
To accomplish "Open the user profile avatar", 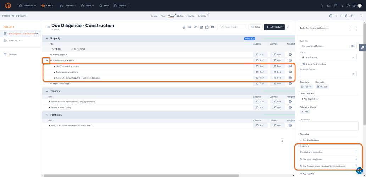I will tap(360, 6).
